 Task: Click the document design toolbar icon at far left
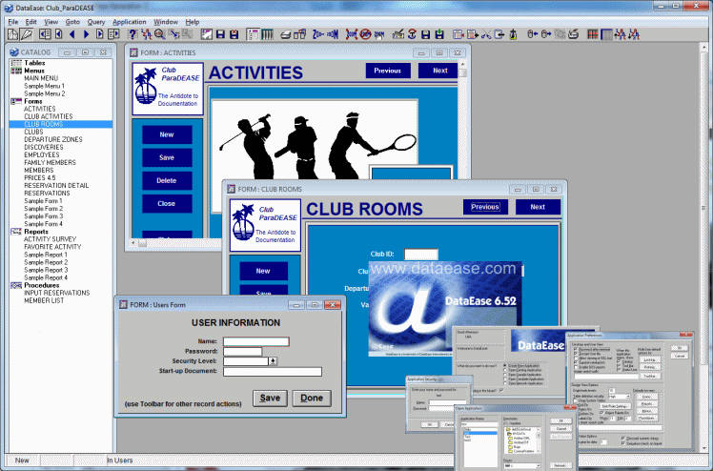pos(12,34)
